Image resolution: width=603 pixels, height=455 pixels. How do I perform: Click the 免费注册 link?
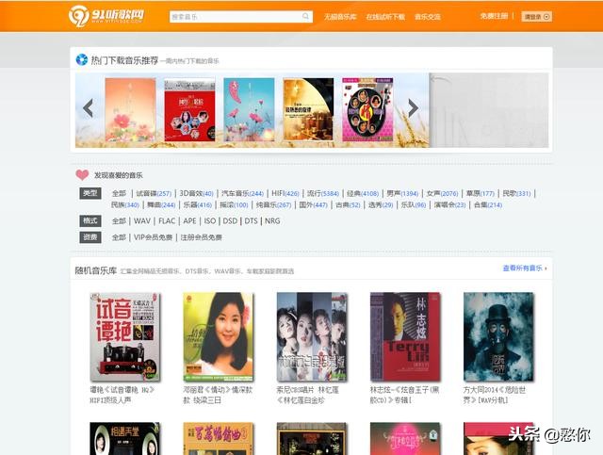[494, 16]
